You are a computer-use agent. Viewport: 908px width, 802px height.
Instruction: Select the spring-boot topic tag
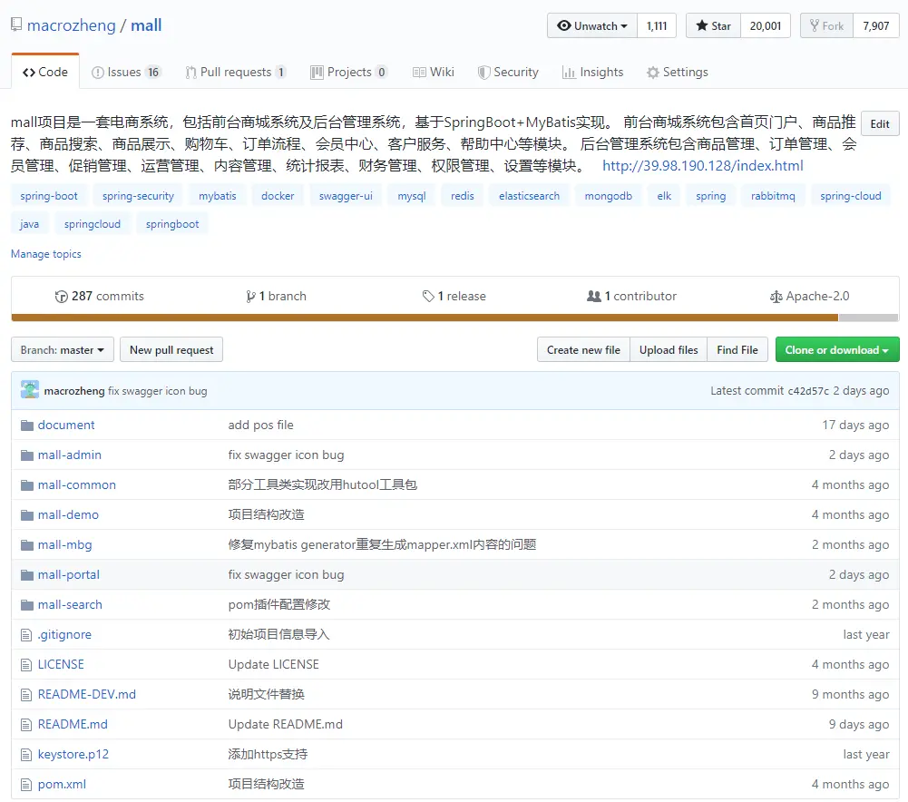(49, 196)
